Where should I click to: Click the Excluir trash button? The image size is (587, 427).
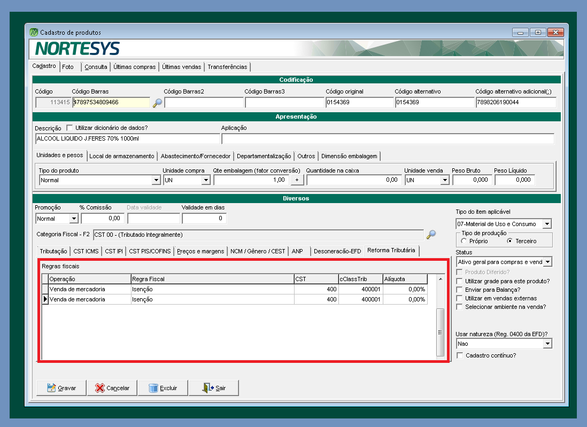point(163,388)
